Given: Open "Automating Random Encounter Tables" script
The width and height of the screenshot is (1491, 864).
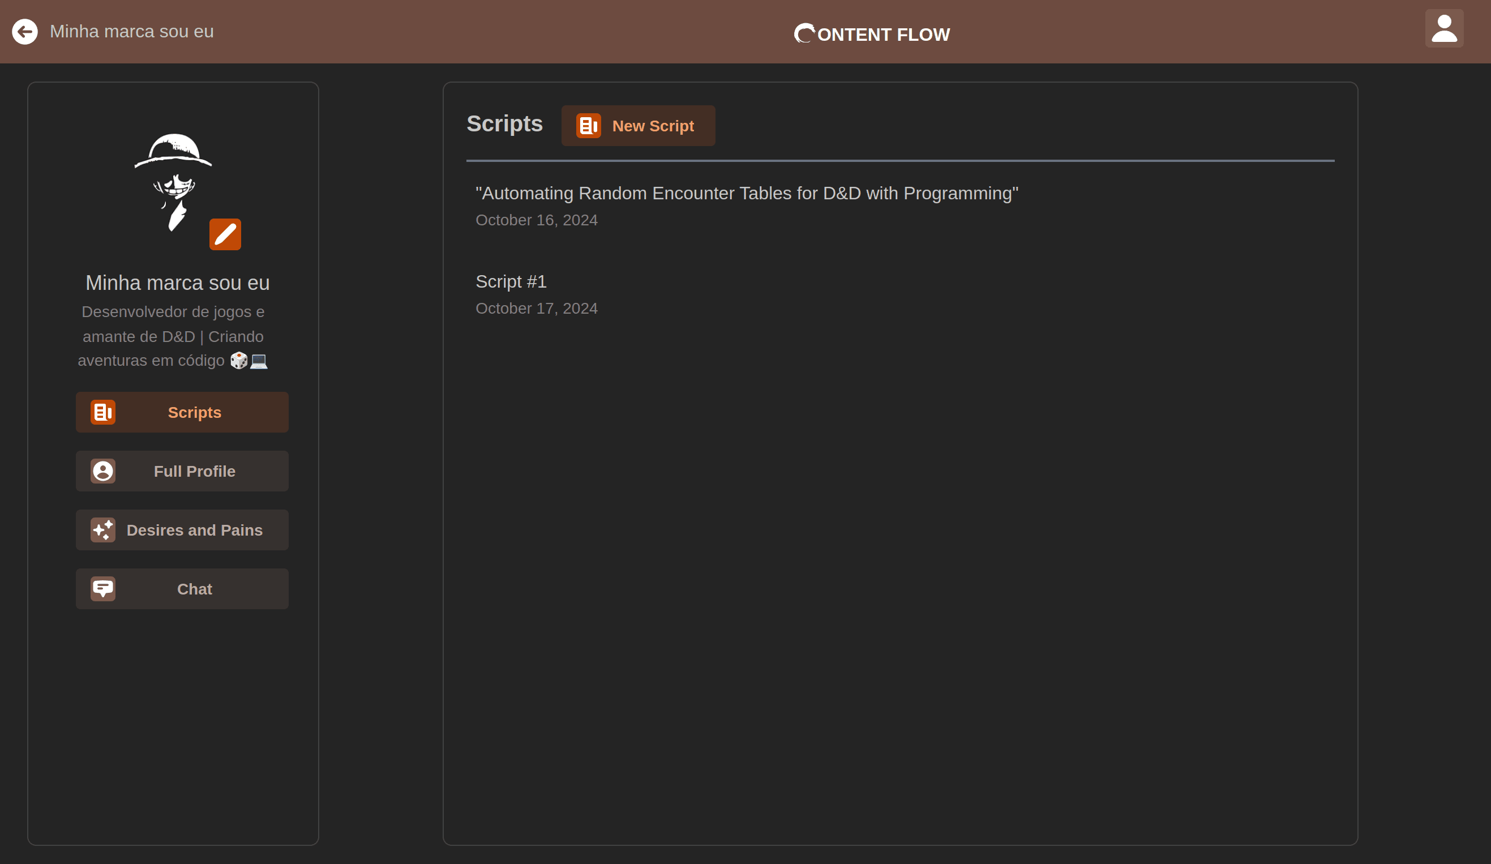Looking at the screenshot, I should pyautogui.click(x=747, y=193).
